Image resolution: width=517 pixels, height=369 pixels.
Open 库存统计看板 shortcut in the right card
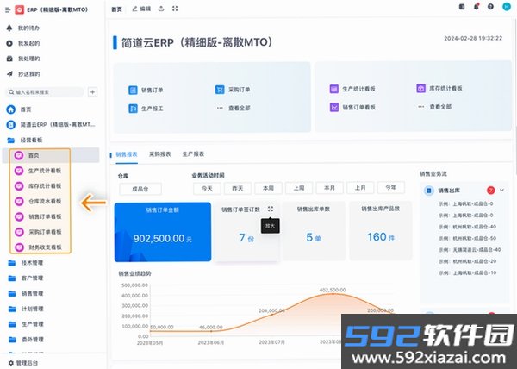439,89
